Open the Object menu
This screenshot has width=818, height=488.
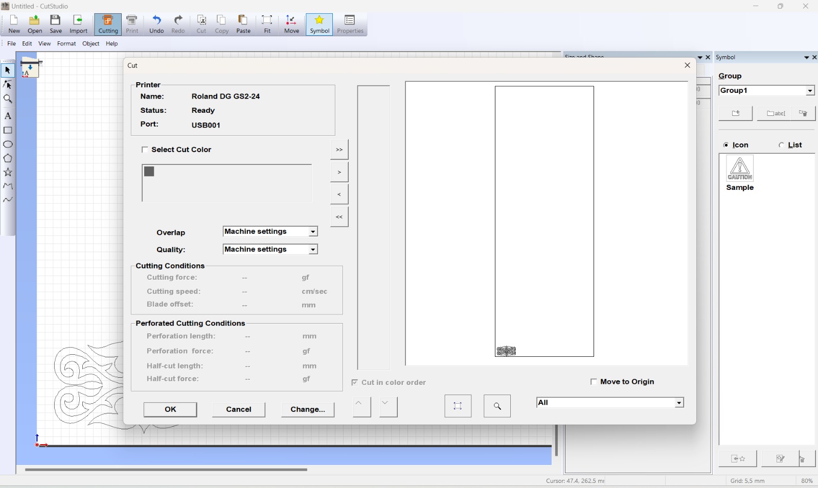[91, 44]
